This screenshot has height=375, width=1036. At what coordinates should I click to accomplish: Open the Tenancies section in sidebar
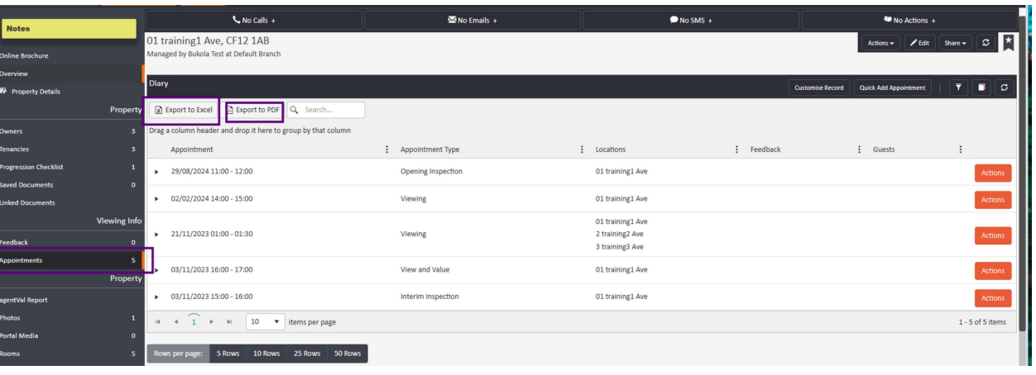[70, 149]
